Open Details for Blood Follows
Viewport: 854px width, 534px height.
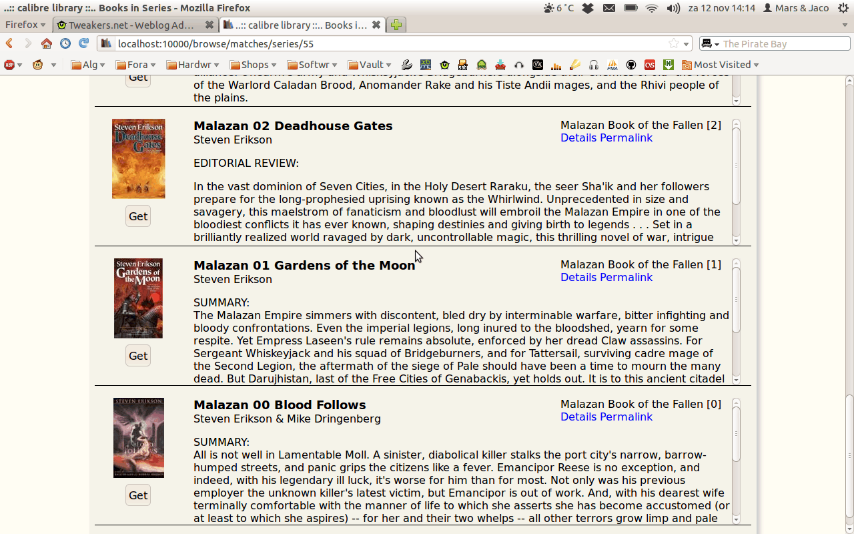tap(578, 417)
